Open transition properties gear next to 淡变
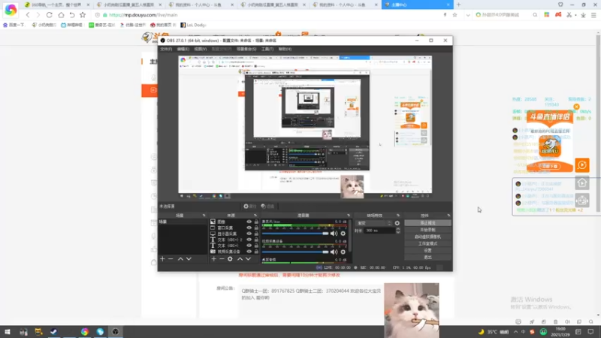Image resolution: width=601 pixels, height=338 pixels. [397, 223]
